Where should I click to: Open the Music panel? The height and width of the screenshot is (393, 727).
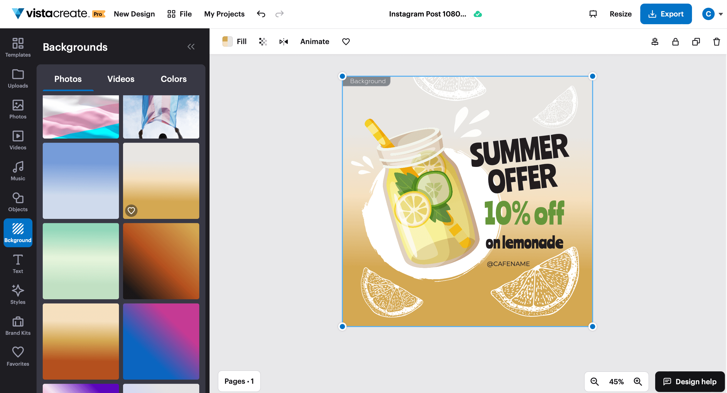(18, 170)
